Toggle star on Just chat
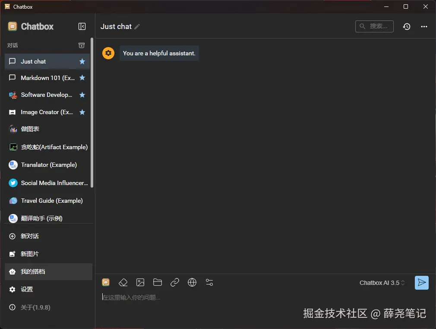436x329 pixels. coord(82,61)
